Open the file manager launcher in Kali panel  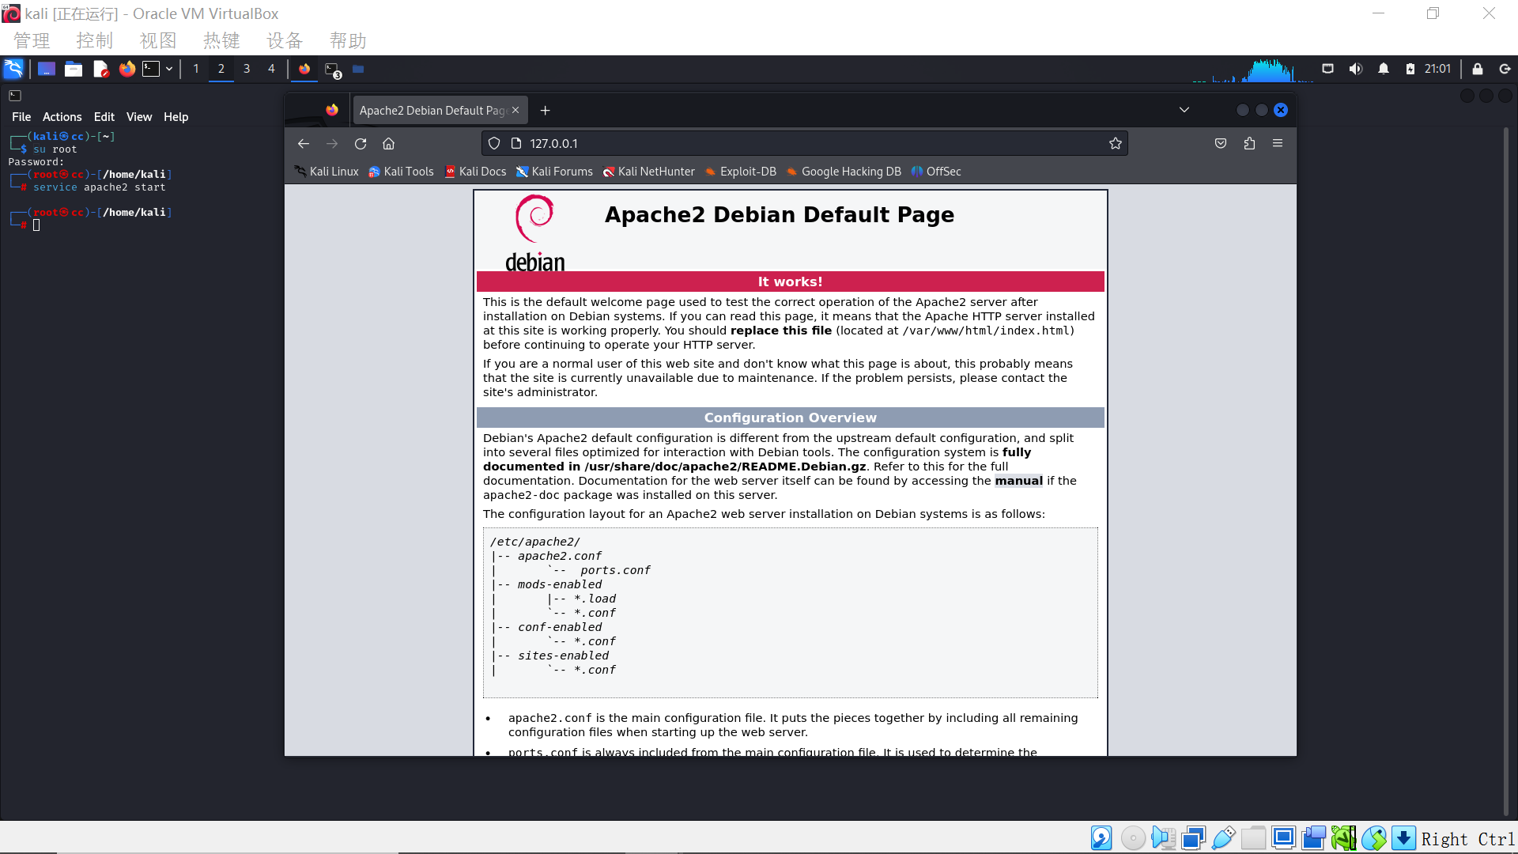[x=74, y=69]
